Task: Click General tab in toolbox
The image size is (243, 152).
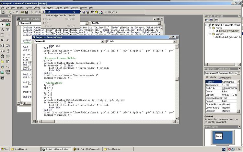Action: (x=5, y=20)
